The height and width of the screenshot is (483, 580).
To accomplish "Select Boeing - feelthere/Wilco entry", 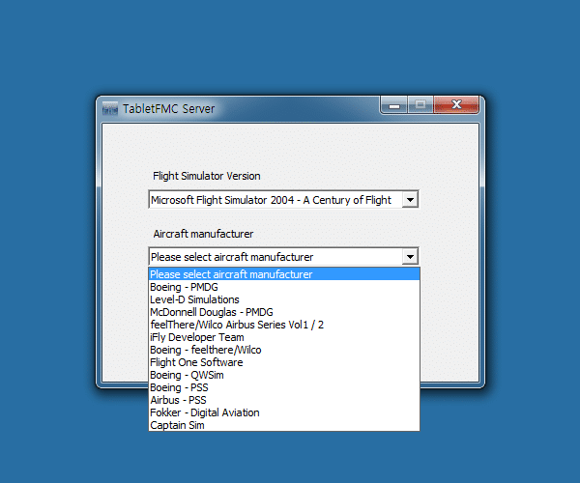I will pos(205,350).
